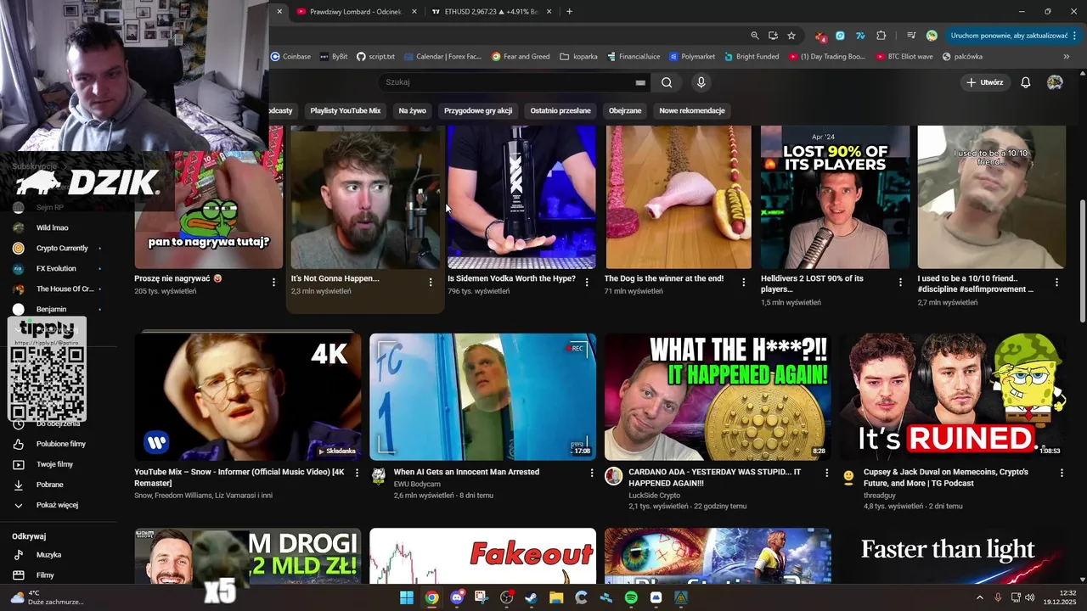
Task: Open the install-app icon in the address bar
Action: (x=773, y=36)
